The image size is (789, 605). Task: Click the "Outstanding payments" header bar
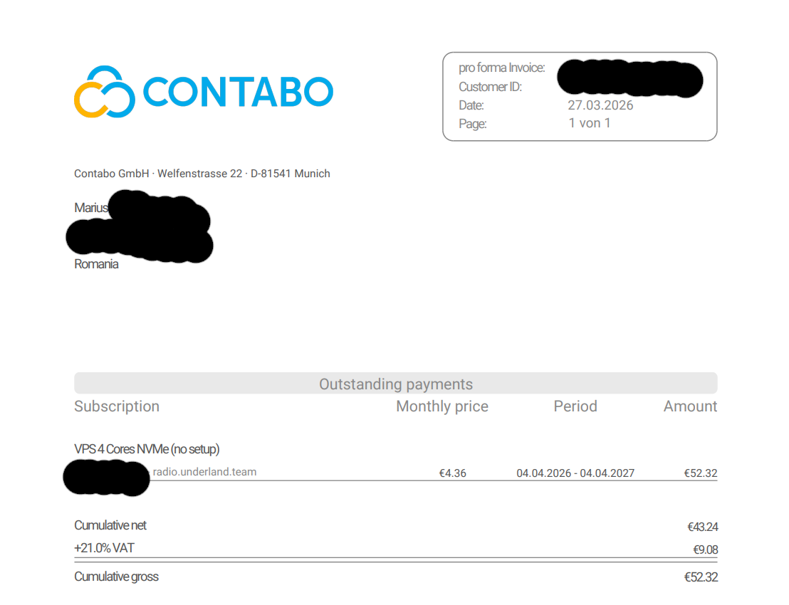(x=395, y=384)
